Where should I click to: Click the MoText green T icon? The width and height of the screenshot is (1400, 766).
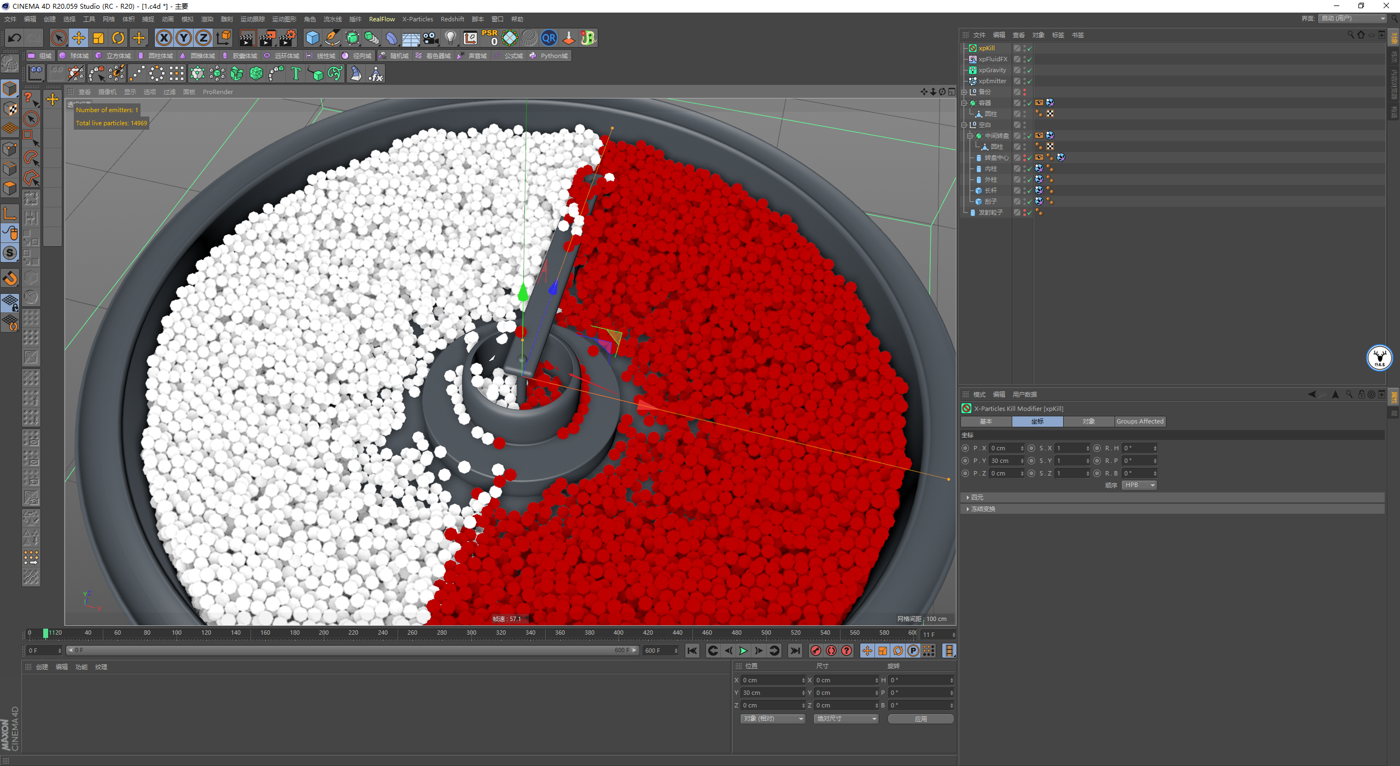click(296, 73)
